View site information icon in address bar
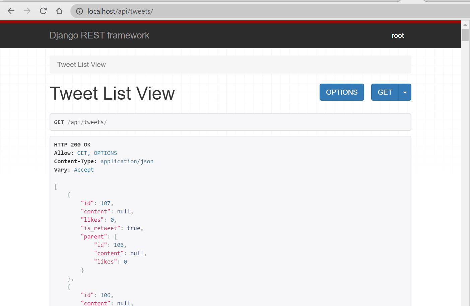The width and height of the screenshot is (470, 306). coord(79,11)
